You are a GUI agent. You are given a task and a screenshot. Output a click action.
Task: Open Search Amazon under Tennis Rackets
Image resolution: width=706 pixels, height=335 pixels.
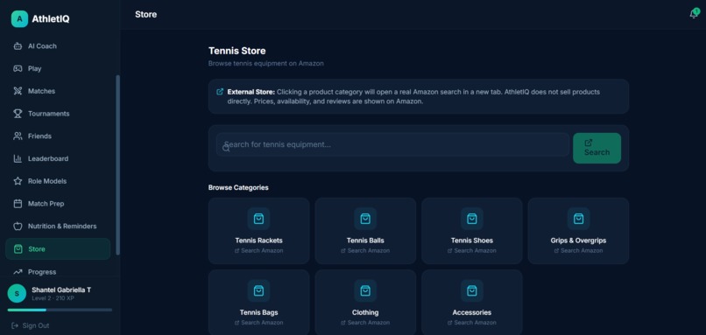pos(258,250)
